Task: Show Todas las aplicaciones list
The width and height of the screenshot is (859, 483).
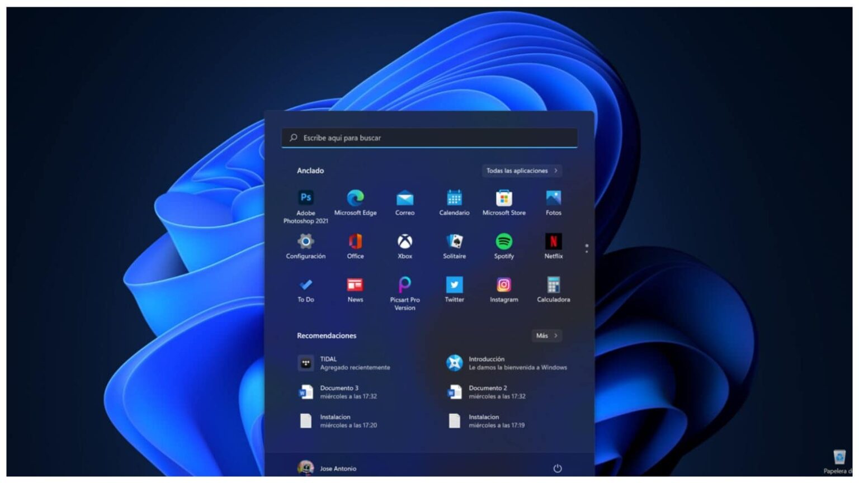Action: 522,171
